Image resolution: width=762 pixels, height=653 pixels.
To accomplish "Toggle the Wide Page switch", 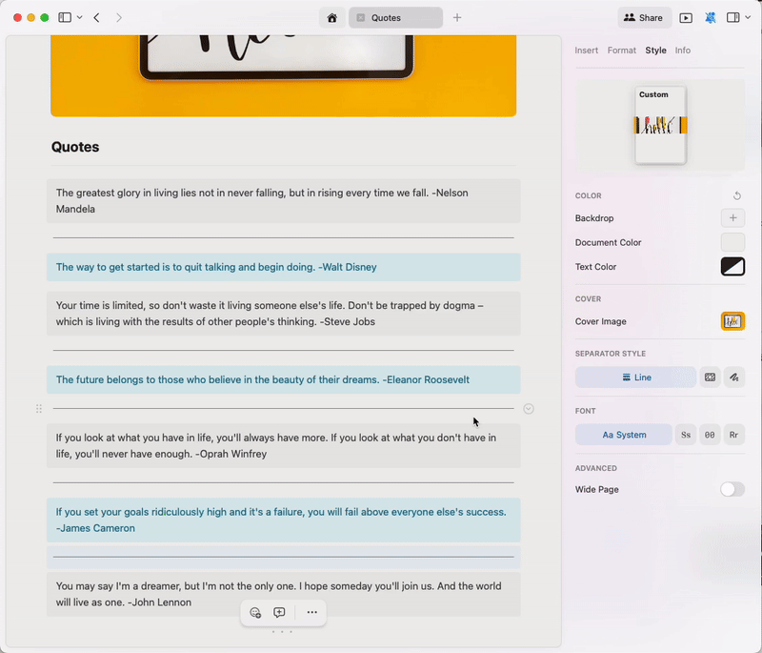I will [732, 489].
